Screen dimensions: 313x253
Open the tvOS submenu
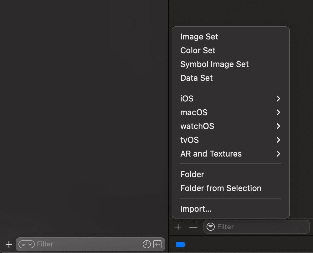tap(231, 140)
